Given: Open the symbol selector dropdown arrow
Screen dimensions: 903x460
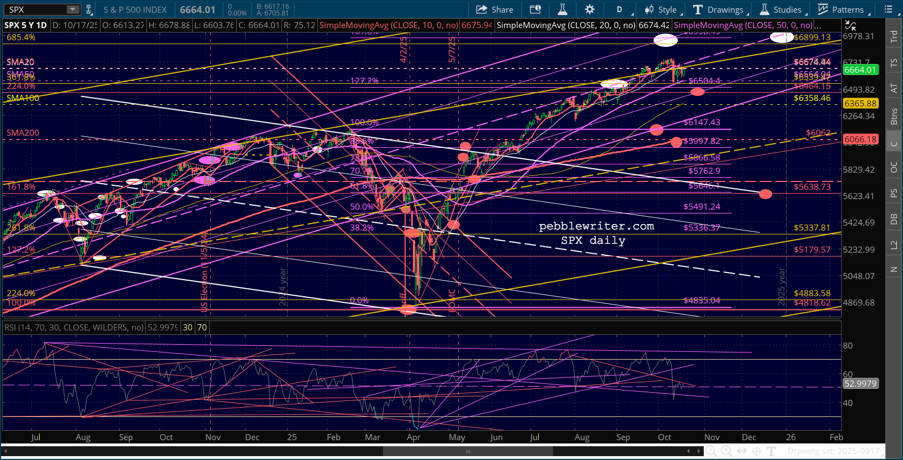Looking at the screenshot, I should point(73,9).
